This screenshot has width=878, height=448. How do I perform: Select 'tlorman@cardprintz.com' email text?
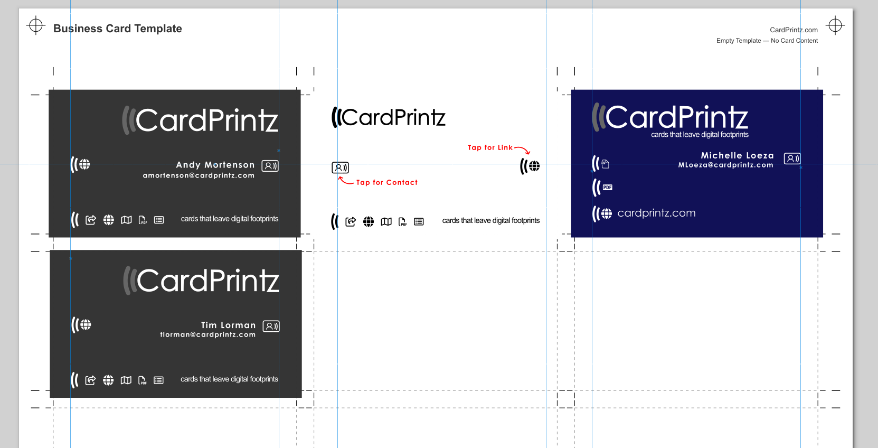tap(208, 334)
